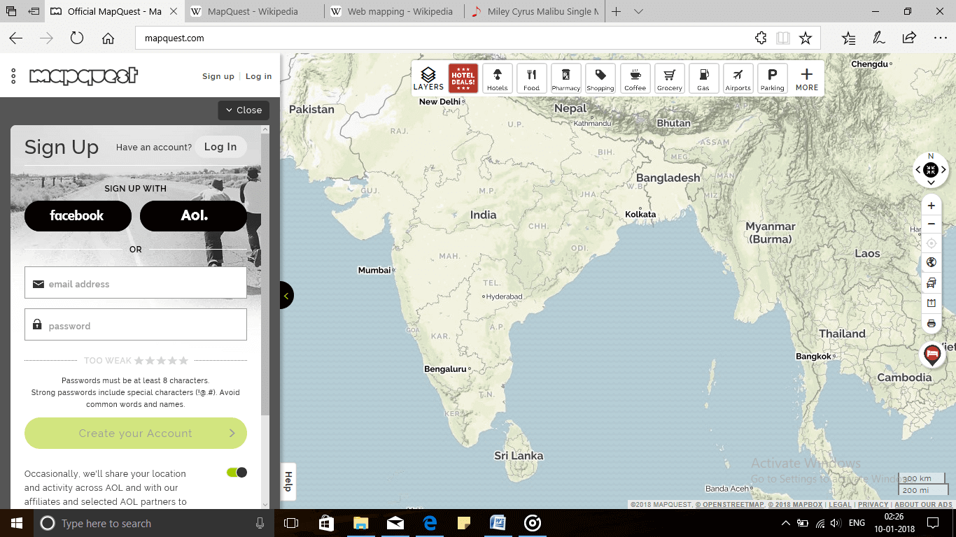The width and height of the screenshot is (956, 537).
Task: Click the Sign up header link
Action: [218, 76]
